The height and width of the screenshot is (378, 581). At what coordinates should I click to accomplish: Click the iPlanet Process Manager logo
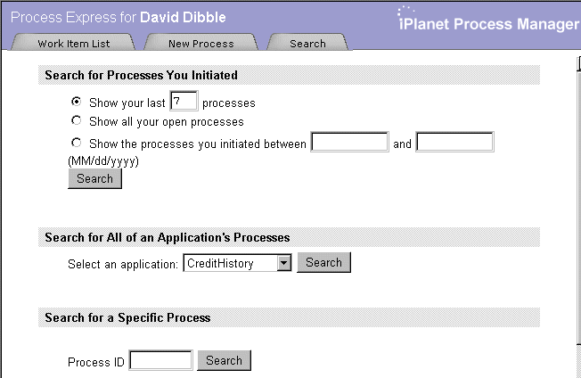click(488, 19)
